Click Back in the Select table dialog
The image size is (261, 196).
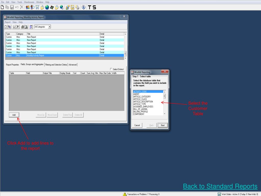click(x=151, y=125)
